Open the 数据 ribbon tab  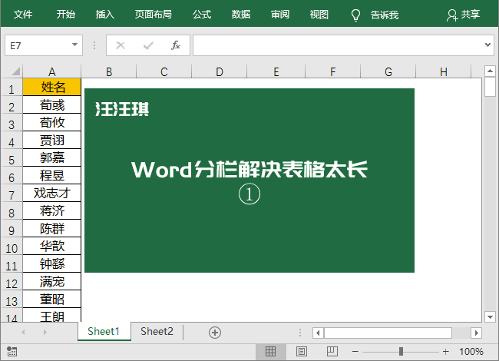click(241, 15)
